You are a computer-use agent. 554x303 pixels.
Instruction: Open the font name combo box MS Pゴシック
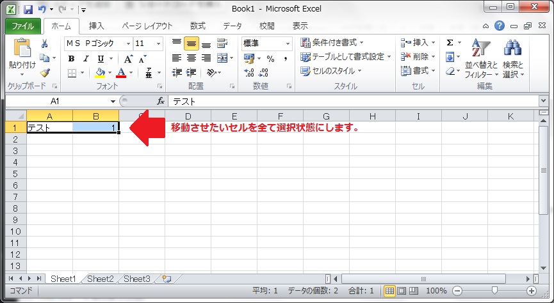(99, 43)
